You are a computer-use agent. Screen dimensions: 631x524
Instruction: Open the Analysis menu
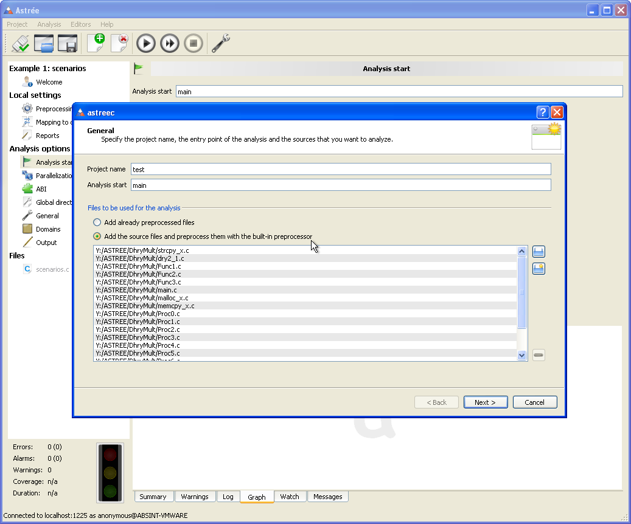tap(49, 24)
